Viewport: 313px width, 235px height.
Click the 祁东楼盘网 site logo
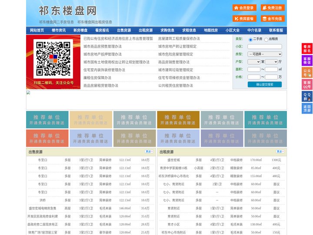pos(68,11)
